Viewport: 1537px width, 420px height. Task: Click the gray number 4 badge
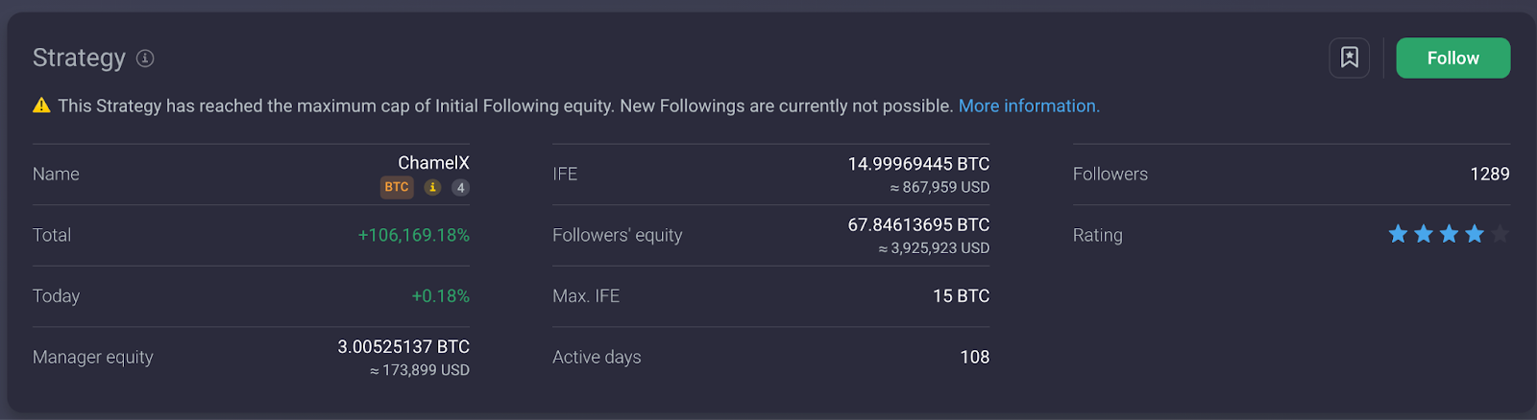[x=461, y=188]
